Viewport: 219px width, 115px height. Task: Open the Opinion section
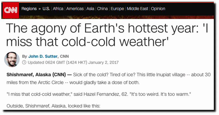coord(158,9)
